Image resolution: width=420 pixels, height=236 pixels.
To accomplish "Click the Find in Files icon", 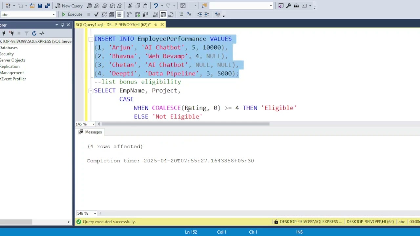I will tap(204, 6).
